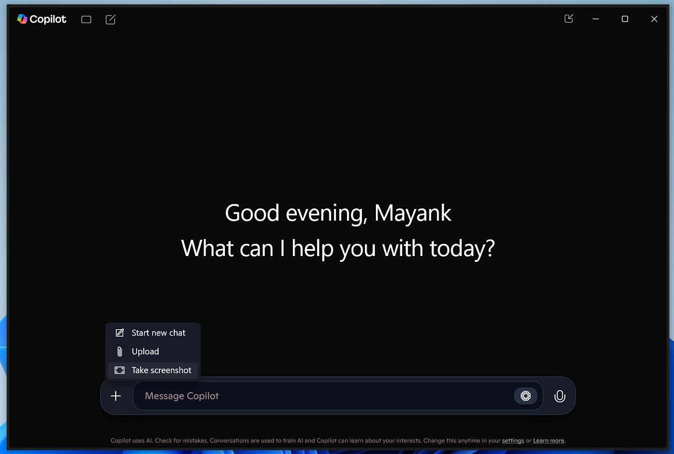Choose the Upload menu option
The image size is (674, 454).
145,351
